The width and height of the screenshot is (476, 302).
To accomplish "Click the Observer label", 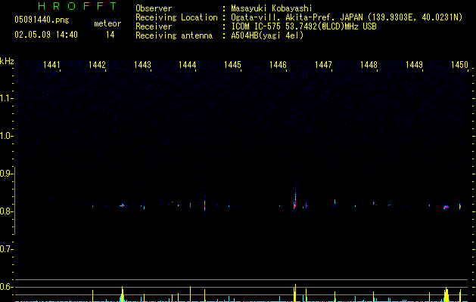I will tap(154, 8).
